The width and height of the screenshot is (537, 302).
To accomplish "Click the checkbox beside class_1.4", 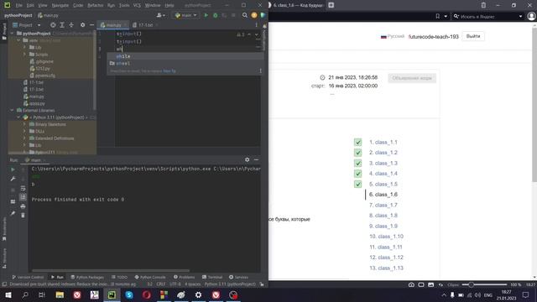I will (x=357, y=174).
